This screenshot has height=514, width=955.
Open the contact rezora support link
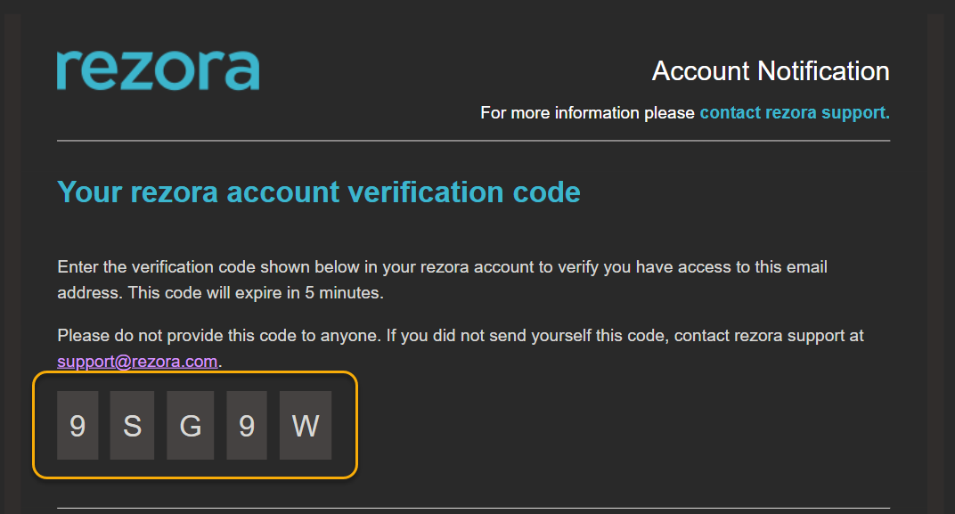point(795,112)
